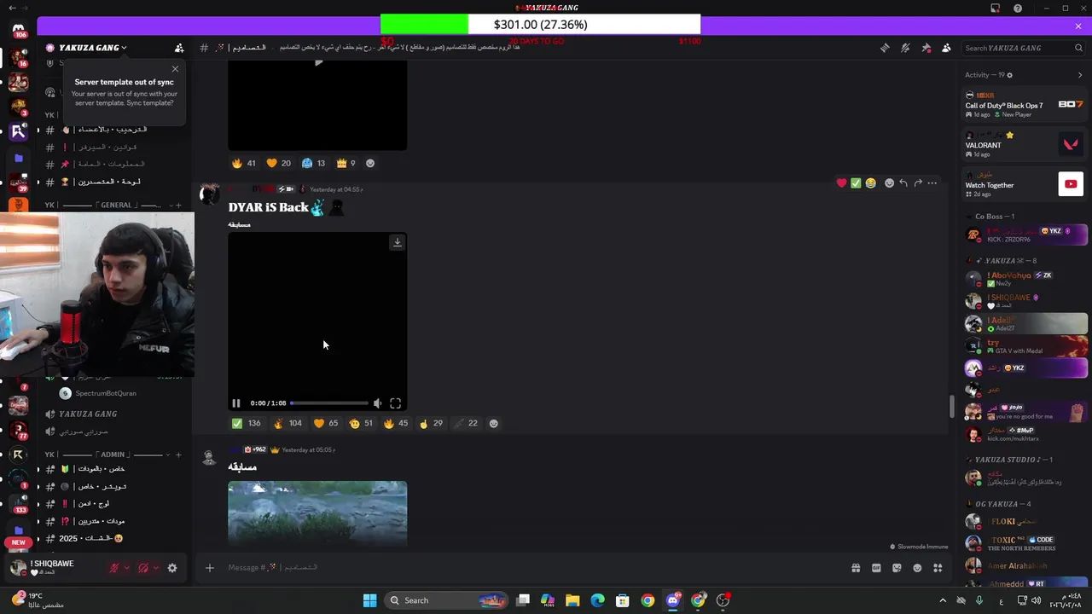Open Windows Start menu
Viewport: 1092px width, 614px height.
click(369, 600)
